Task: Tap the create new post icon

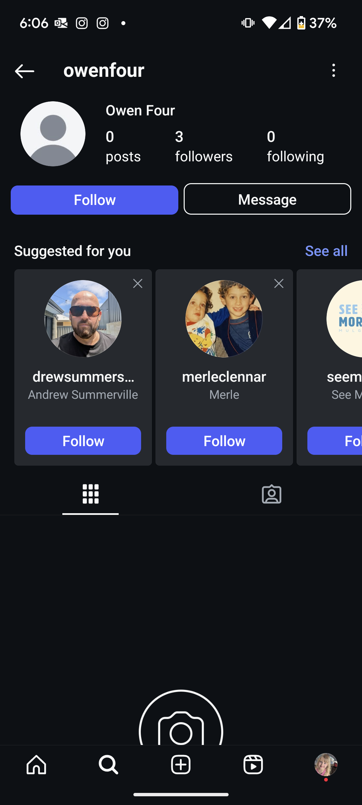Action: pos(181,765)
